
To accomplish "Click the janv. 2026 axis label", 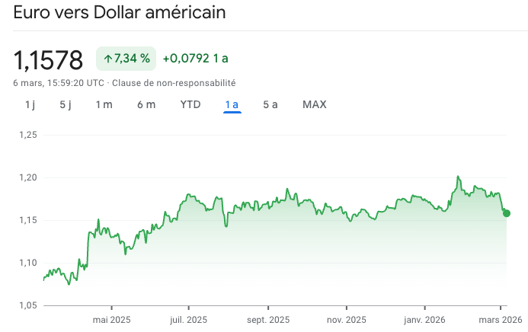I will pyautogui.click(x=423, y=320).
